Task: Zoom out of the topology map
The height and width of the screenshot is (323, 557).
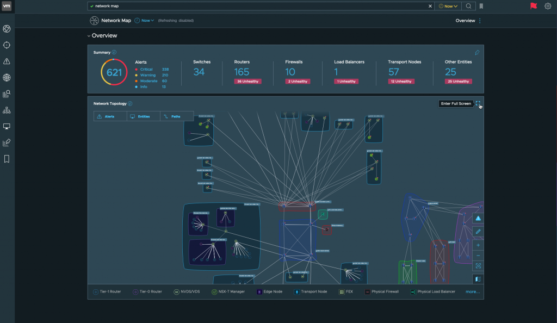Action: click(x=478, y=256)
